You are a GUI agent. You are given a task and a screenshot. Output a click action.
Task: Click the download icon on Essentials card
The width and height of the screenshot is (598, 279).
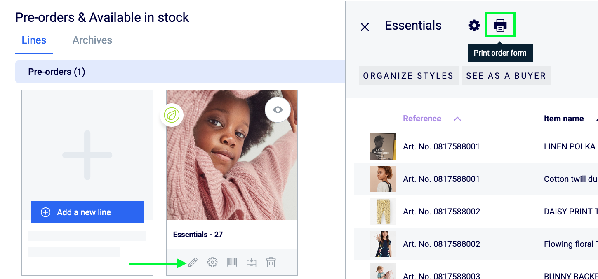pyautogui.click(x=251, y=262)
